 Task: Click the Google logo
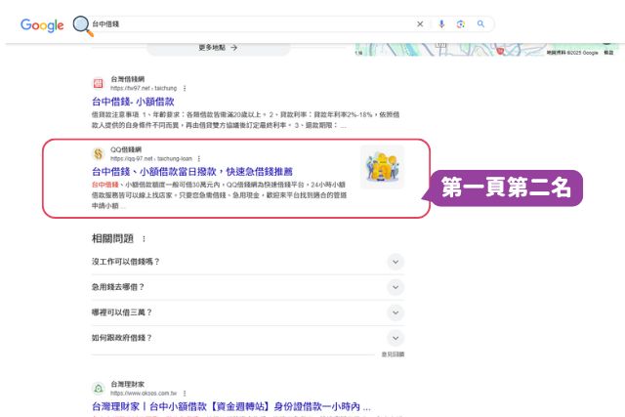pos(42,25)
